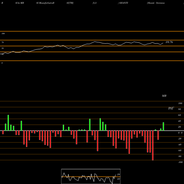Screen dimensions: 184x184
Task: Click the last green MR bar on the right
Action: [163, 127]
